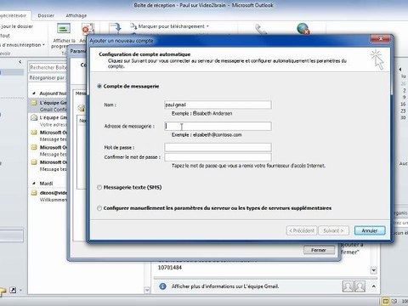The height and width of the screenshot is (306, 408).
Task: Close the Ajouter un nouveau compte dialog
Action: coord(381,38)
